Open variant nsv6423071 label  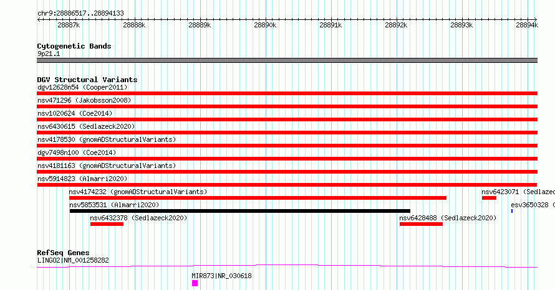pyautogui.click(x=518, y=192)
